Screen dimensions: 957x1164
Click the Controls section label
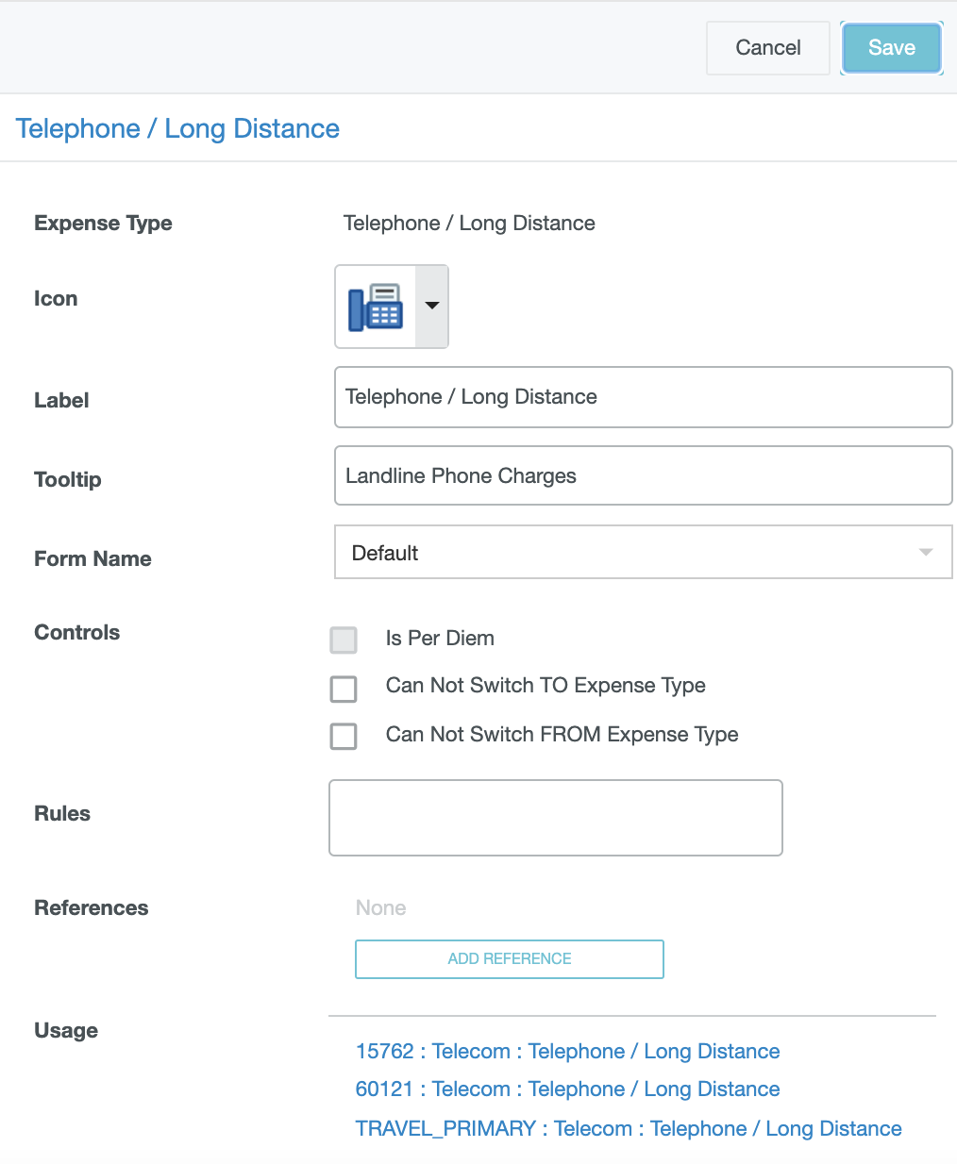(77, 632)
